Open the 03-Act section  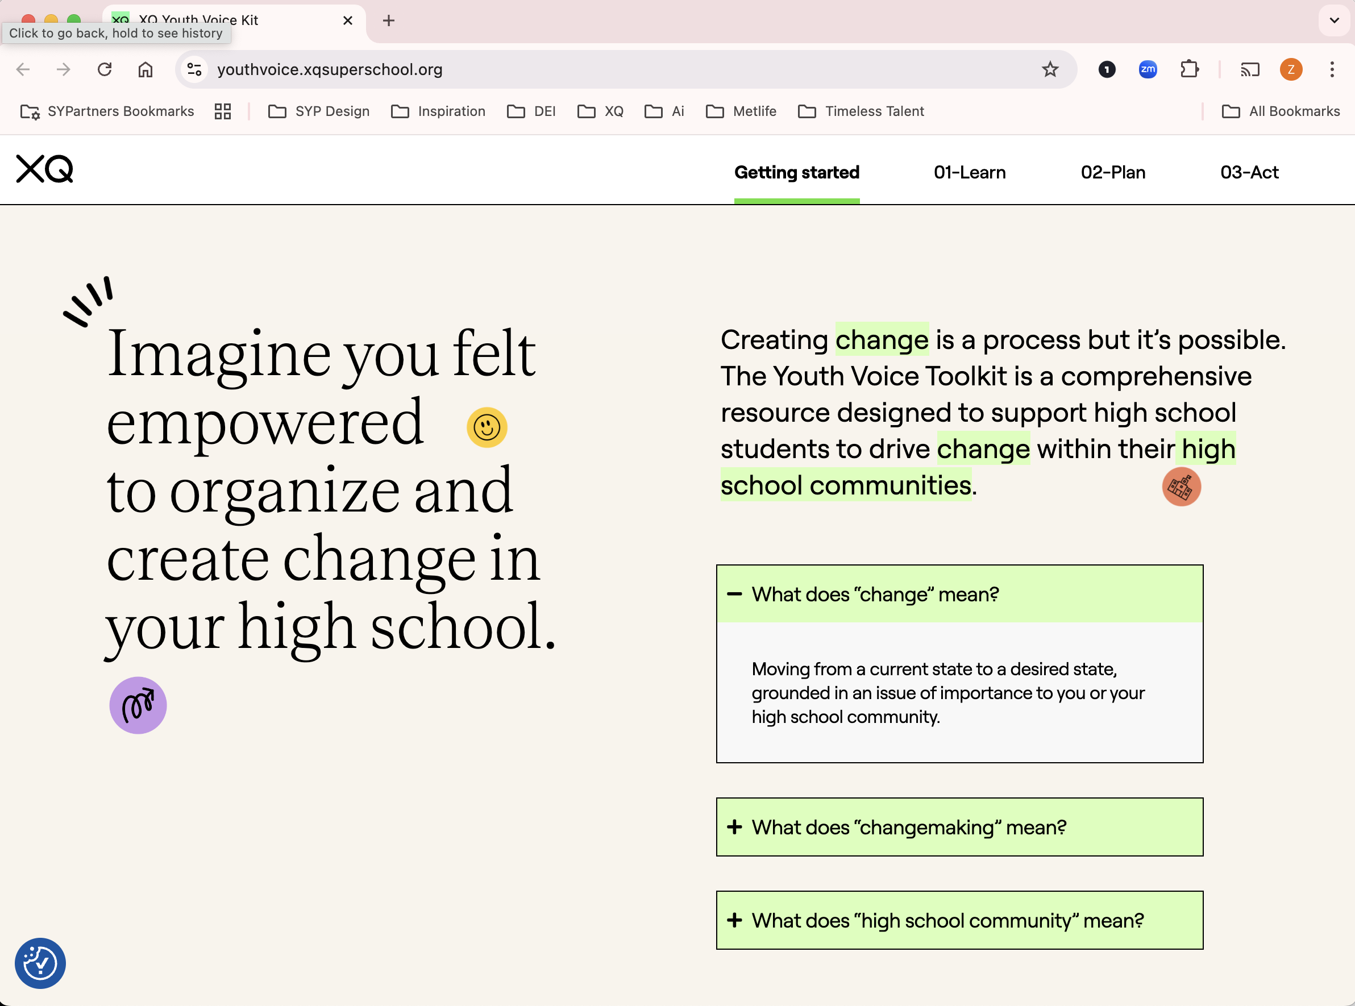[1249, 172]
